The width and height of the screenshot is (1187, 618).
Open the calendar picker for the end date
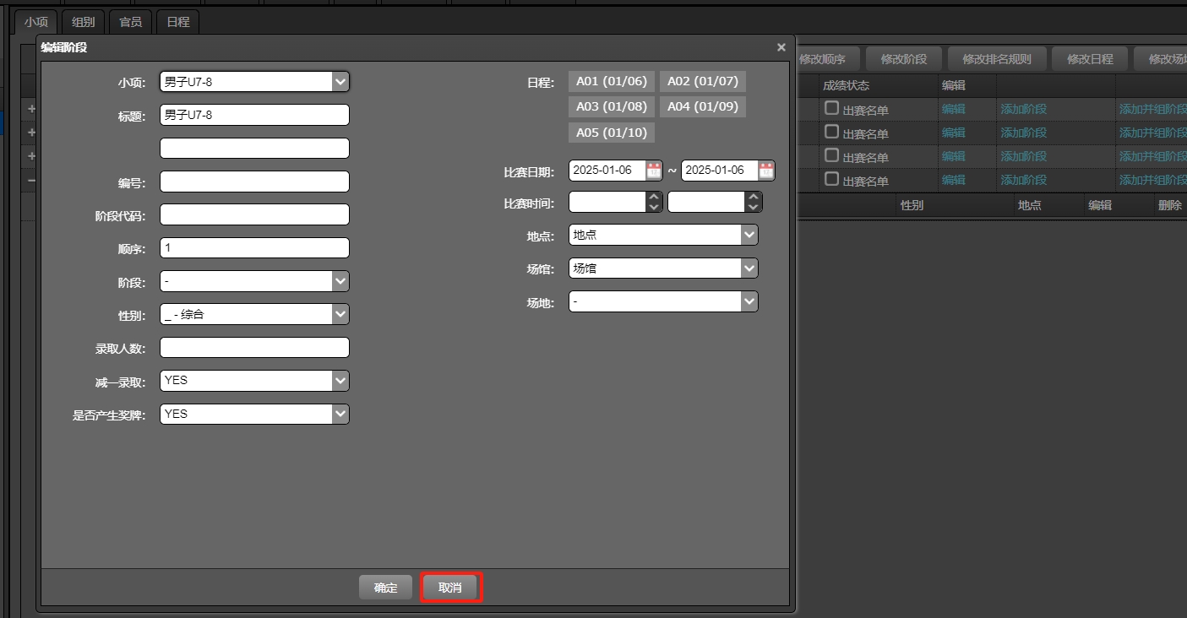pyautogui.click(x=765, y=170)
